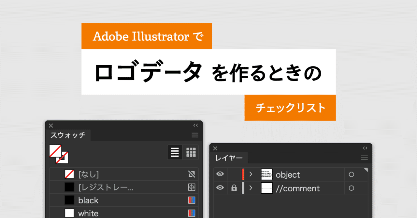
Task: Click the target circle for object layer
Action: 351,174
